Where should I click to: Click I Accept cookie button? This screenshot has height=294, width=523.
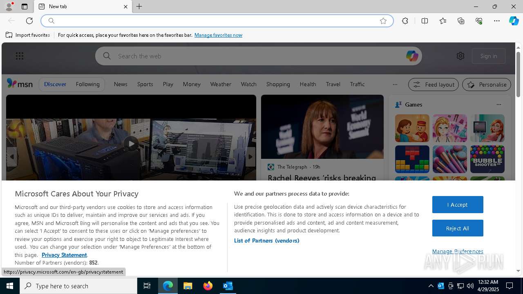(458, 205)
